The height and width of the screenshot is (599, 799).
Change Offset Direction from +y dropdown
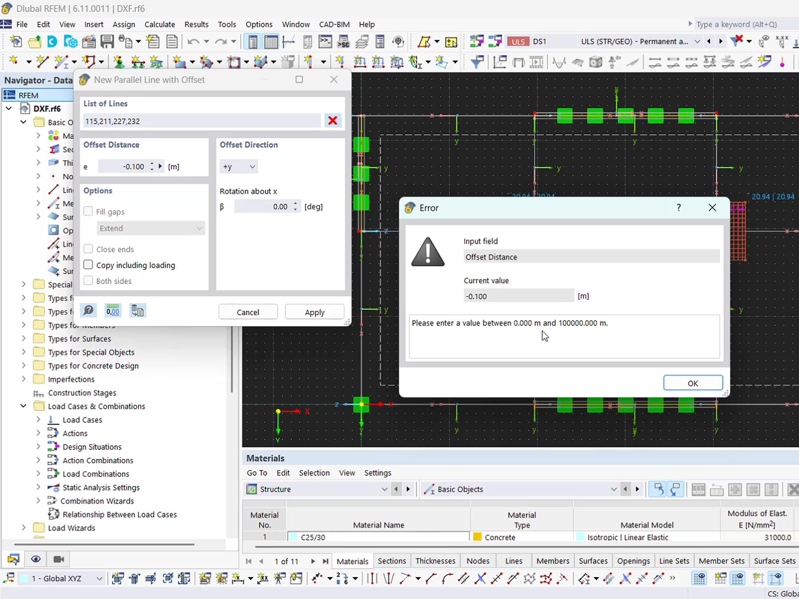coord(239,166)
